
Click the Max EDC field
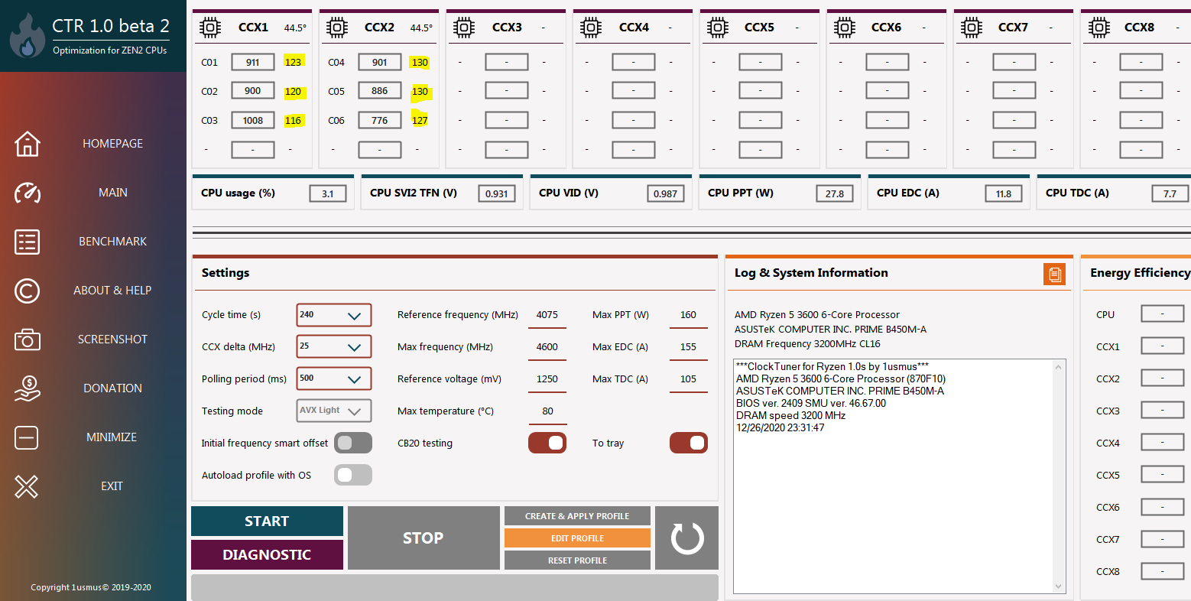(x=688, y=347)
